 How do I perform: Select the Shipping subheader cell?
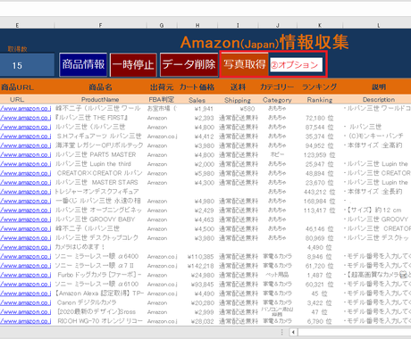click(x=238, y=100)
